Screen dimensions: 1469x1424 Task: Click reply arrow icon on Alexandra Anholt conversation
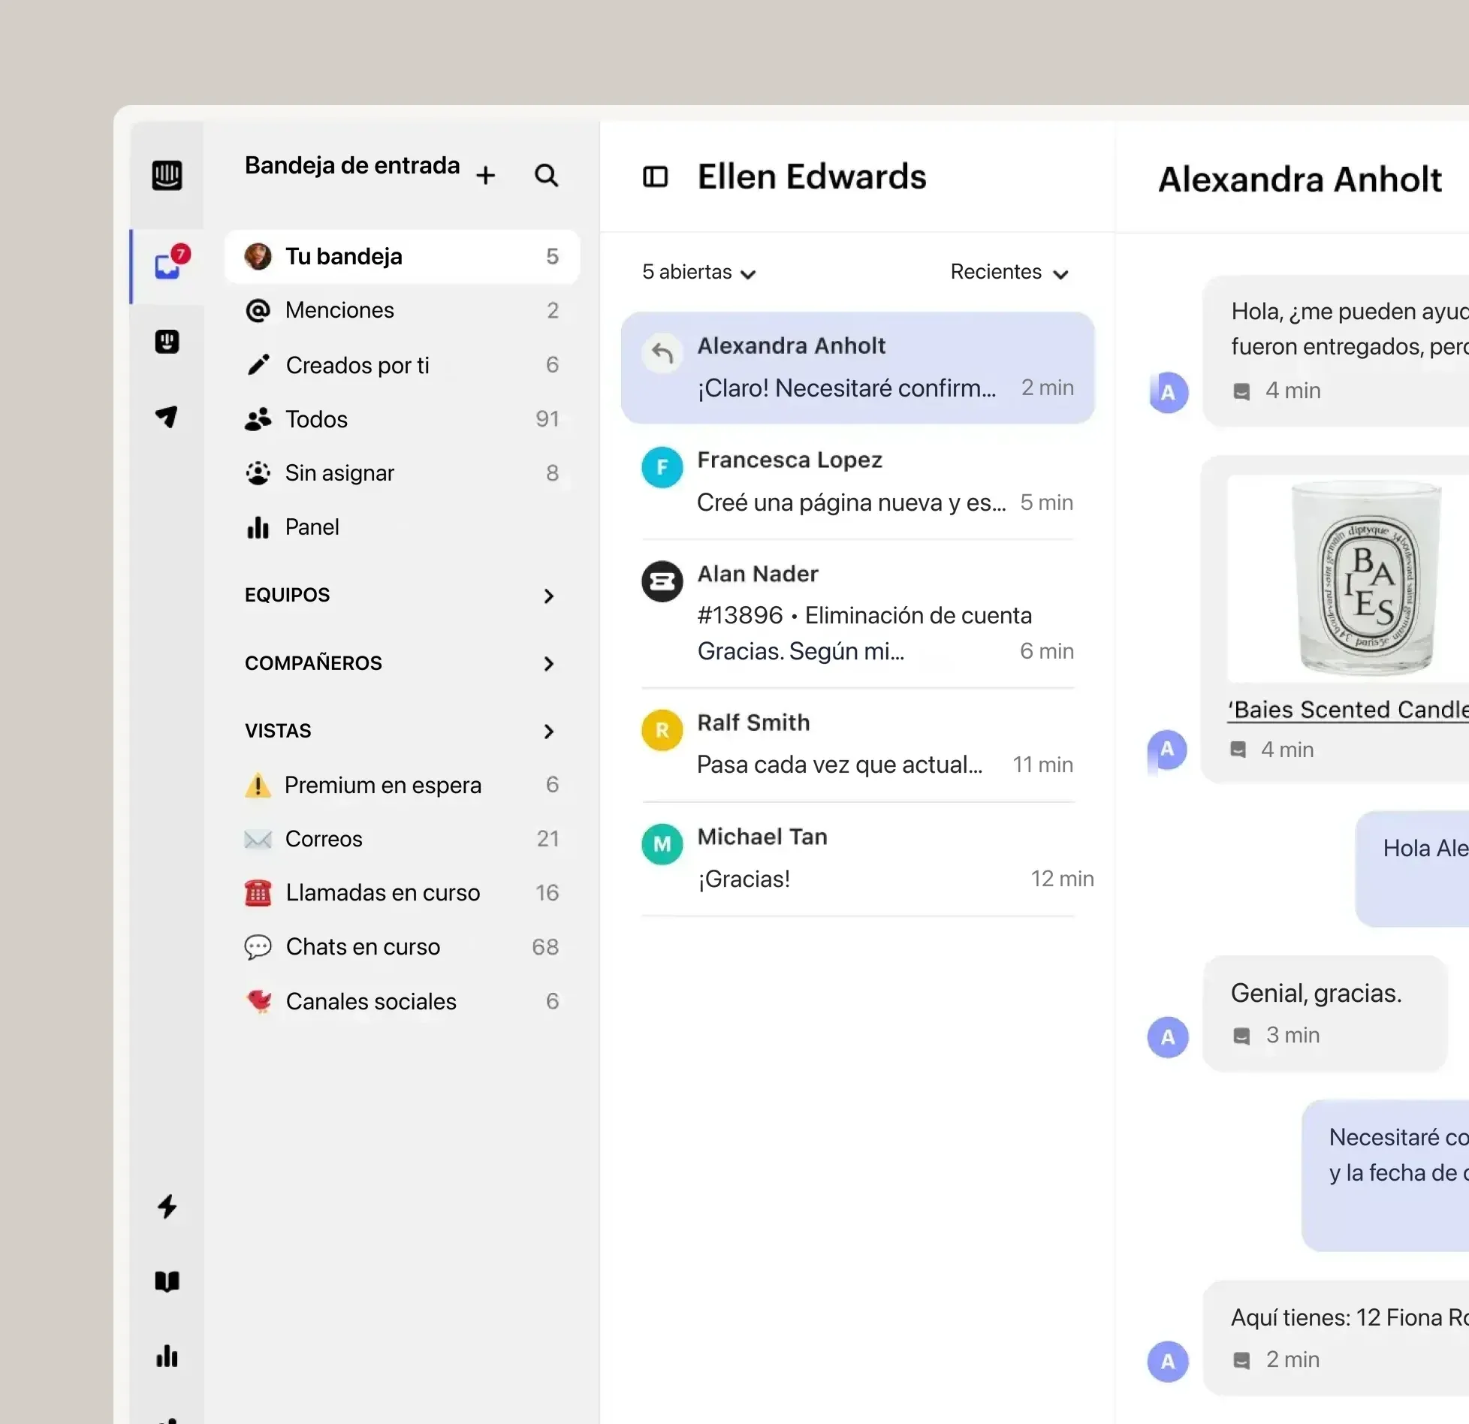coord(662,353)
